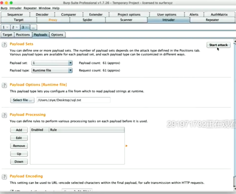Viewport: 236px width, 194px height.
Task: Switch to User options tab
Action: tap(167, 14)
